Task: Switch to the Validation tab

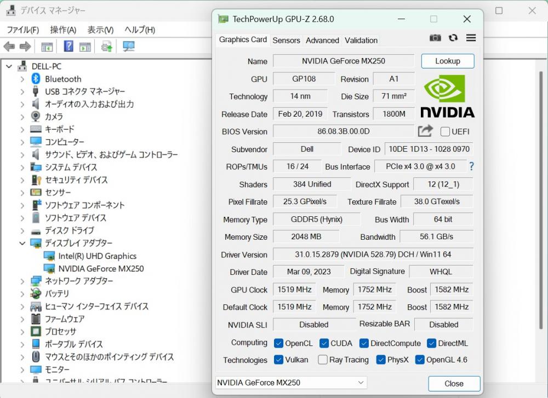Action: [361, 40]
